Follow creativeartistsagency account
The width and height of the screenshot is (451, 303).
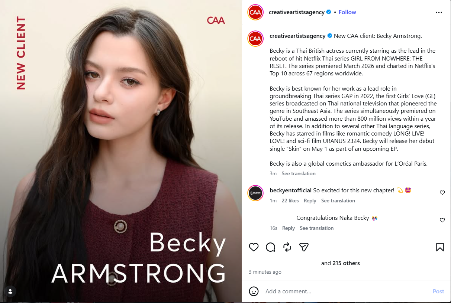coord(347,12)
